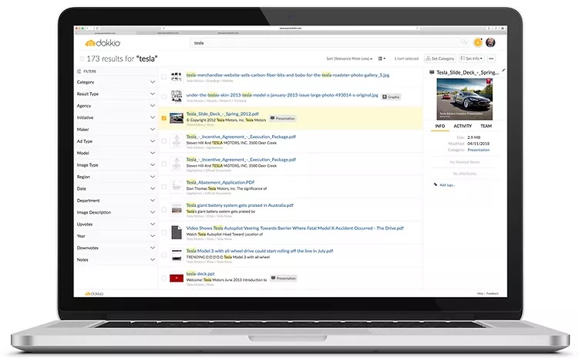Switch to the Activity tab
This screenshot has width=579, height=362.
463,126
